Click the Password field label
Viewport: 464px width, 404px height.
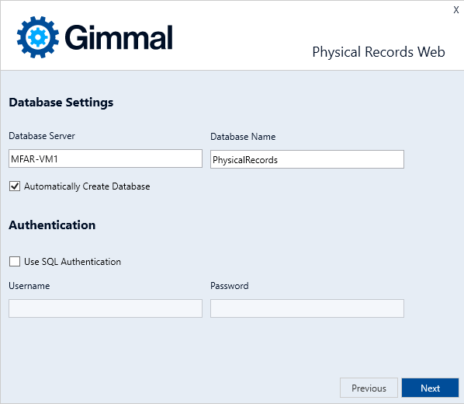pyautogui.click(x=230, y=286)
